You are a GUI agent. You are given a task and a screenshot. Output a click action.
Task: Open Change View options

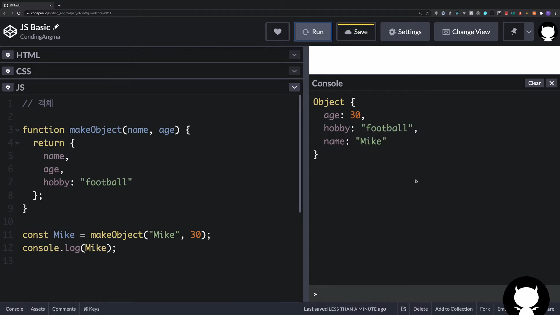[x=466, y=32]
